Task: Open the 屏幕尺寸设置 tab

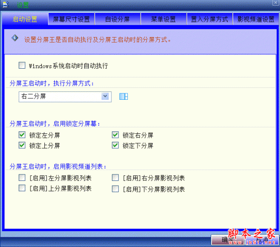Action: (x=71, y=19)
